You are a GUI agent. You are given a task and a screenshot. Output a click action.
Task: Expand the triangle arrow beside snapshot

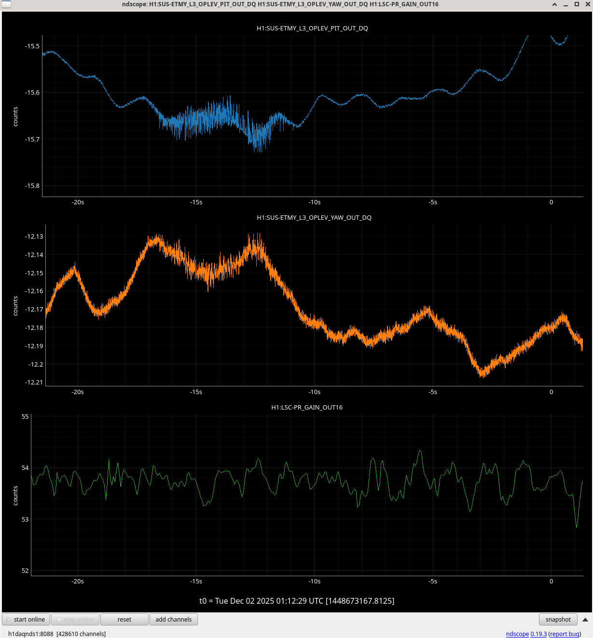[585, 619]
